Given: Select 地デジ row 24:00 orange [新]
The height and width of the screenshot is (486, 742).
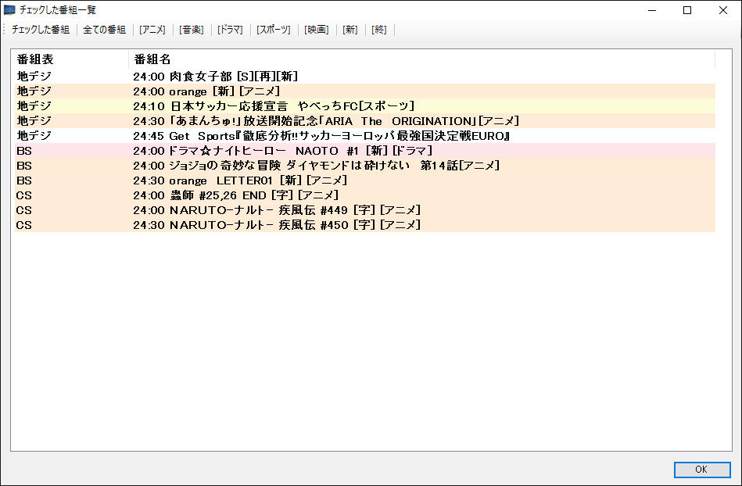Looking at the screenshot, I should 365,91.
